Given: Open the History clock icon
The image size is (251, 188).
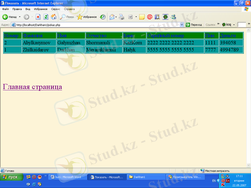Looking at the screenshot, I should [x=103, y=17].
